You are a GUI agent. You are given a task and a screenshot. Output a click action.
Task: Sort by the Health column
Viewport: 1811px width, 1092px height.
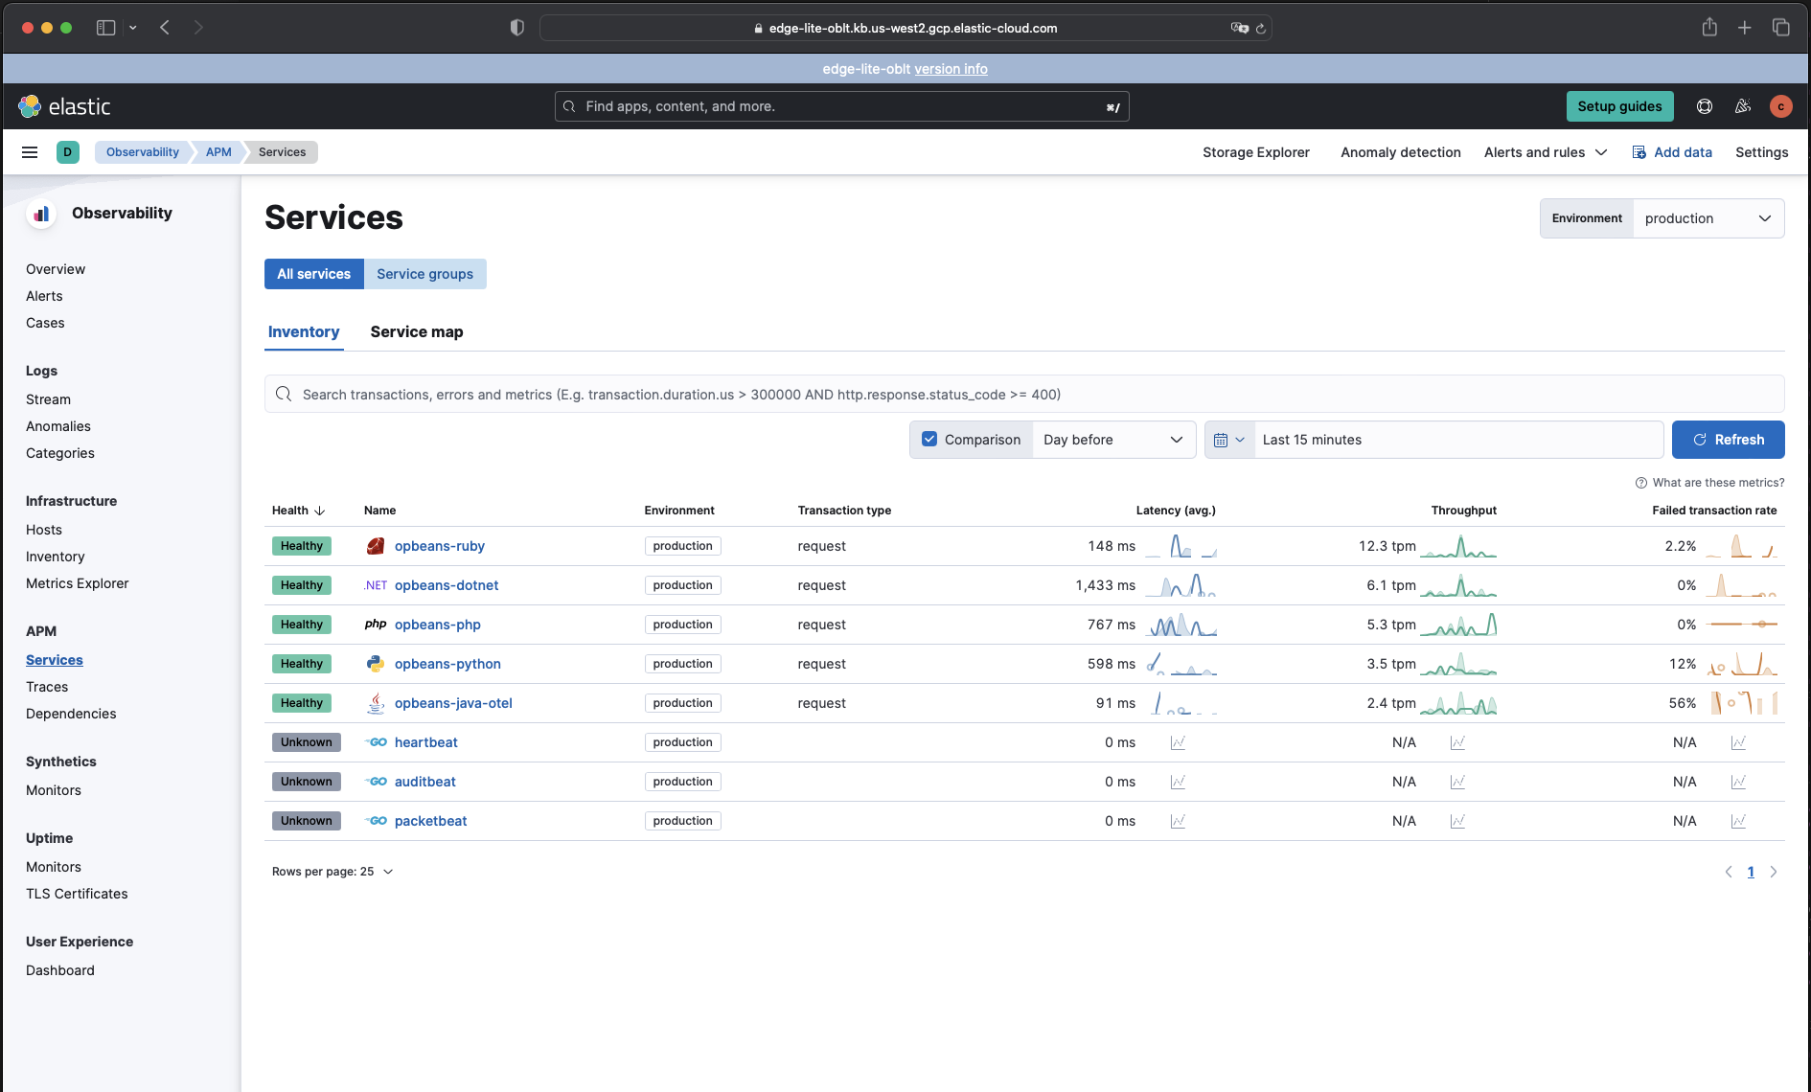298,511
